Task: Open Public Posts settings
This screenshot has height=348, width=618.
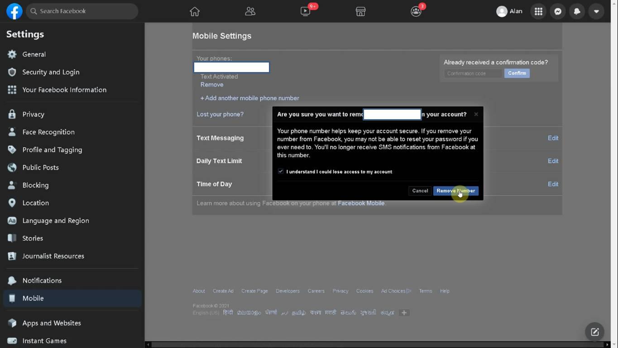Action: pyautogui.click(x=72, y=167)
